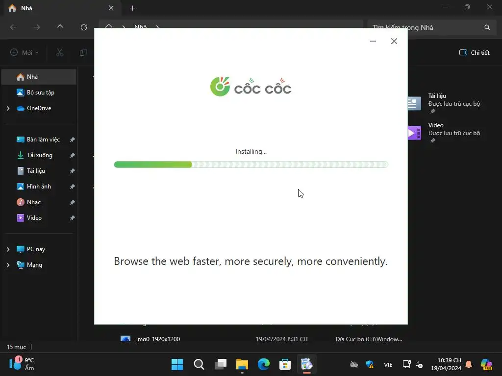The height and width of the screenshot is (376, 502).
Task: Open File Explorer from taskbar
Action: coord(242,364)
